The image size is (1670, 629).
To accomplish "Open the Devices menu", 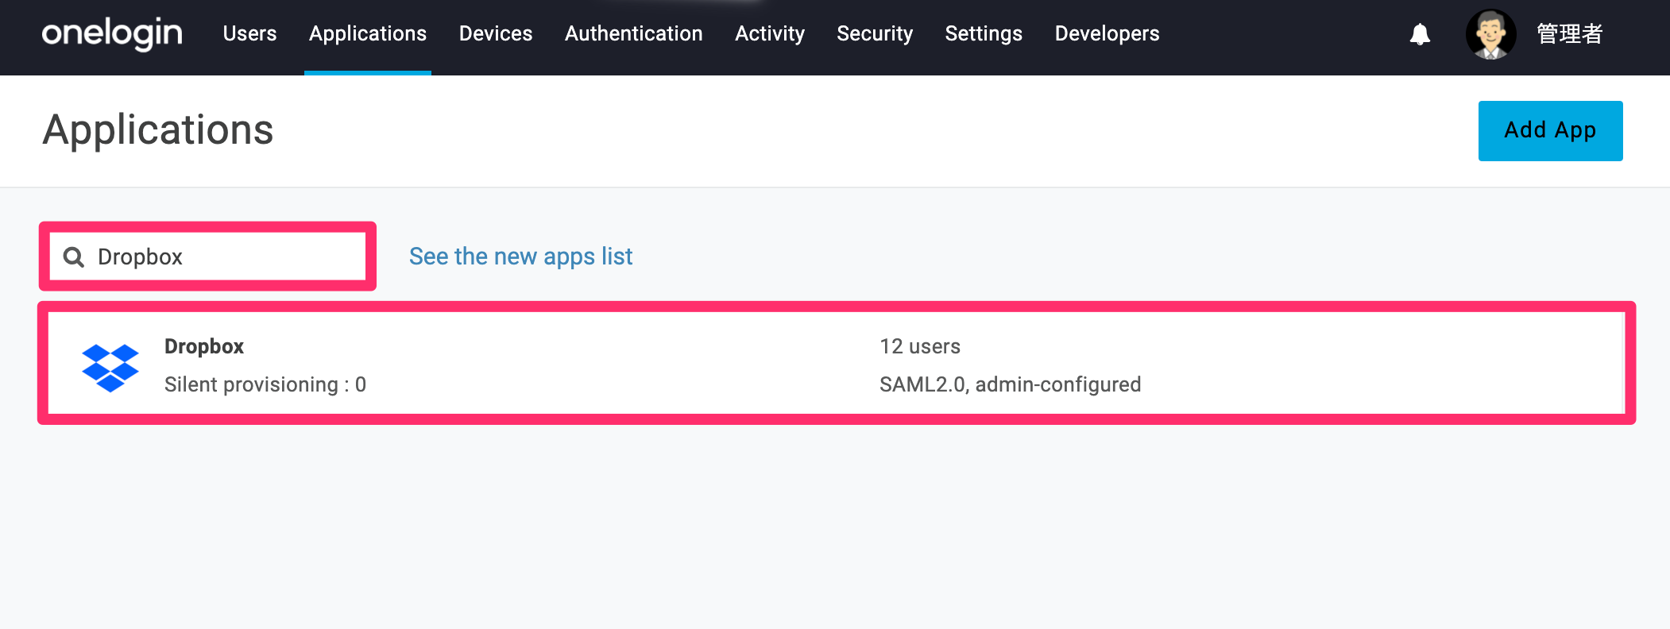I will click(496, 33).
